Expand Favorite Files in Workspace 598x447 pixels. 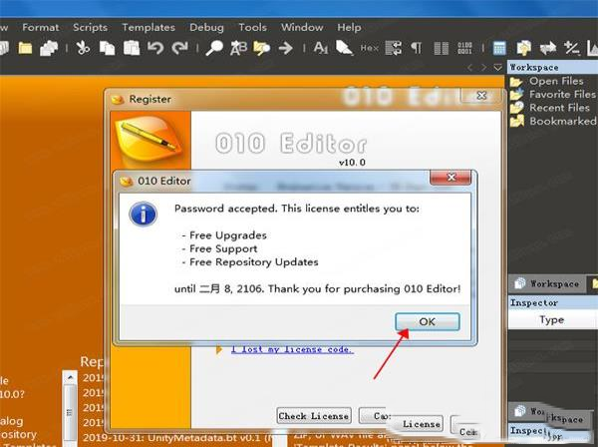point(553,94)
